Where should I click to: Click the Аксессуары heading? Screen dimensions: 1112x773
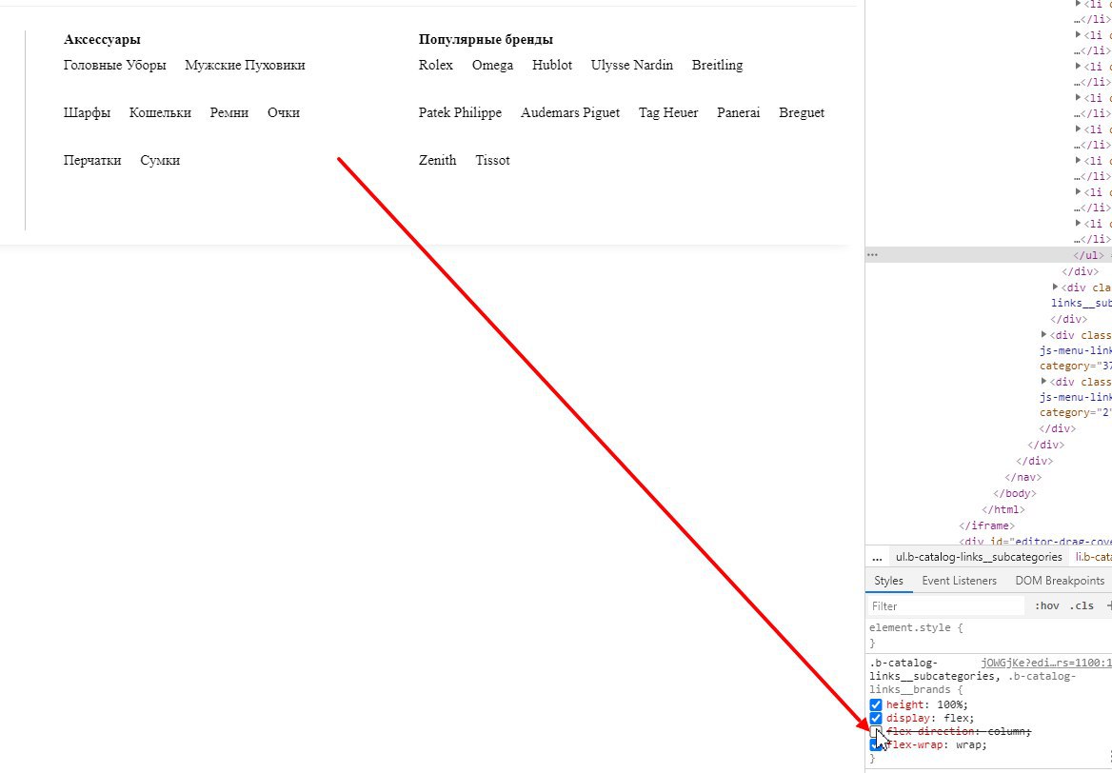pos(102,40)
